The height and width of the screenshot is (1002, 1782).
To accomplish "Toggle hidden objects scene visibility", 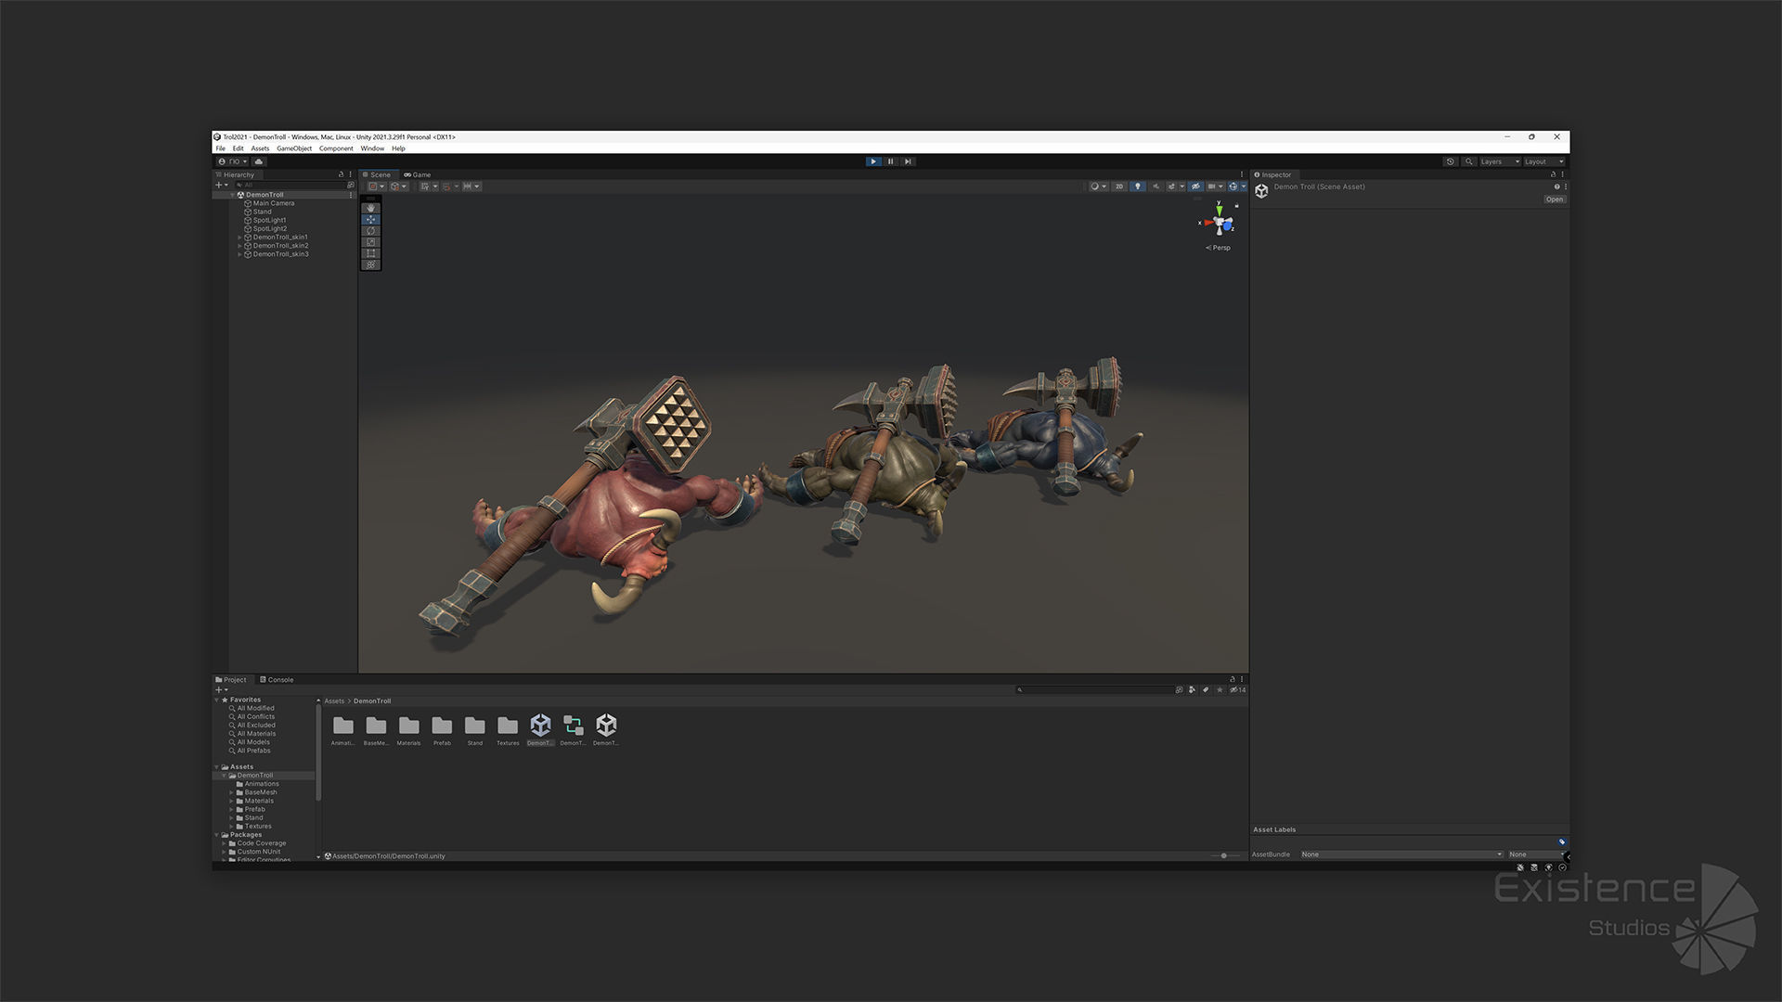I will pyautogui.click(x=1195, y=186).
